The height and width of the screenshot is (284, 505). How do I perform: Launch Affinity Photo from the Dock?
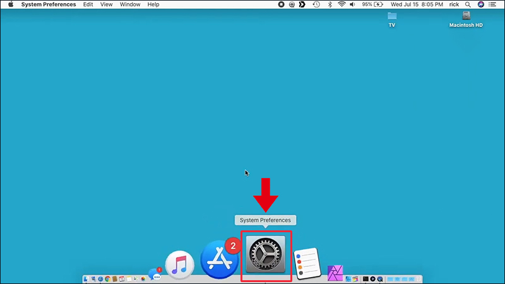[335, 273]
